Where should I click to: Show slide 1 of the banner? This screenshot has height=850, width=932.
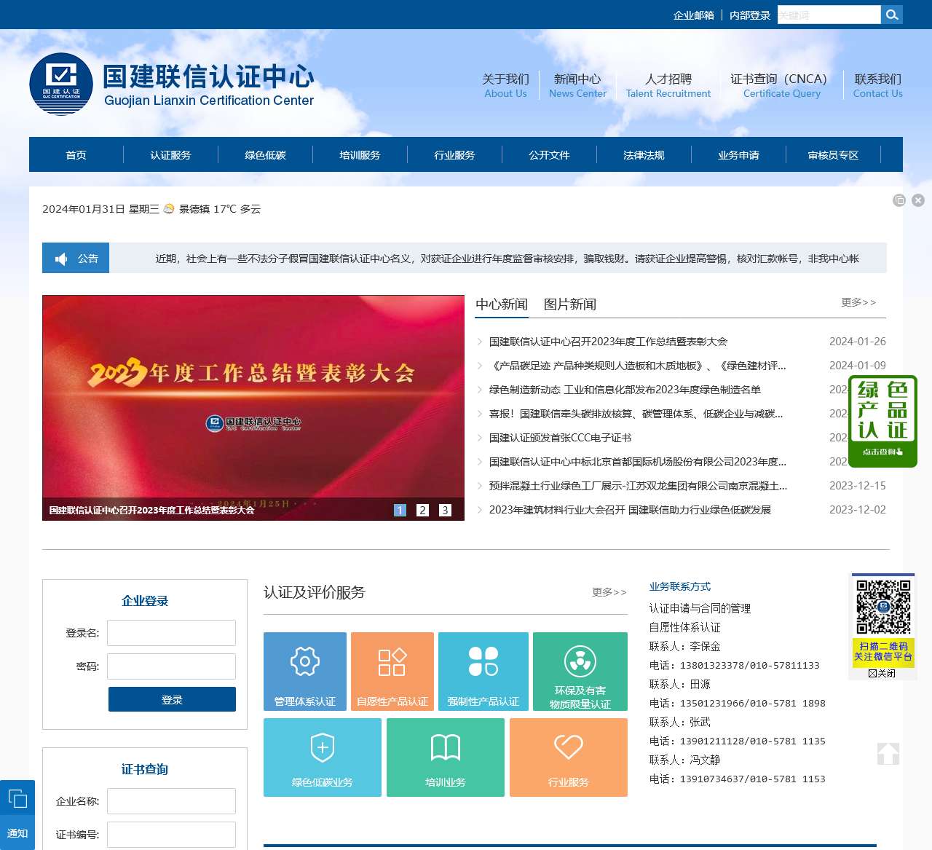pyautogui.click(x=400, y=511)
